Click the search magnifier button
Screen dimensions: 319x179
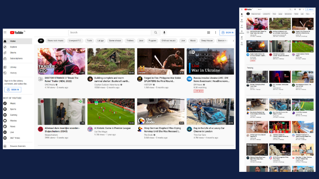click(x=156, y=33)
